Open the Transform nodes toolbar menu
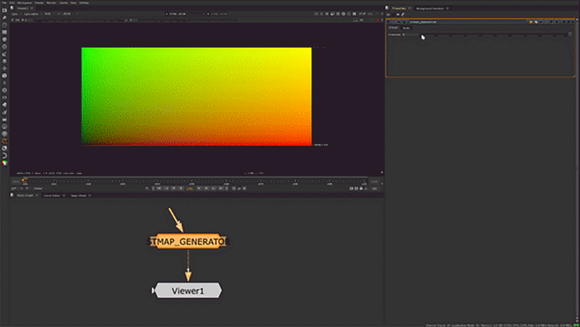 4,68
